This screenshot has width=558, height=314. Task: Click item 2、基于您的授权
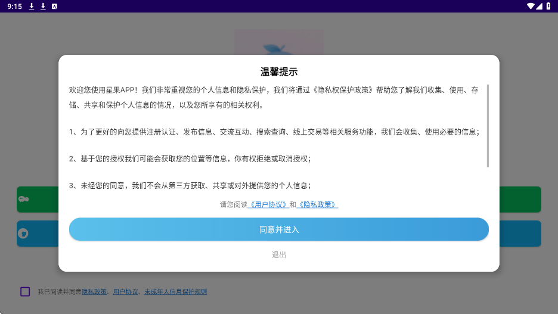point(190,158)
